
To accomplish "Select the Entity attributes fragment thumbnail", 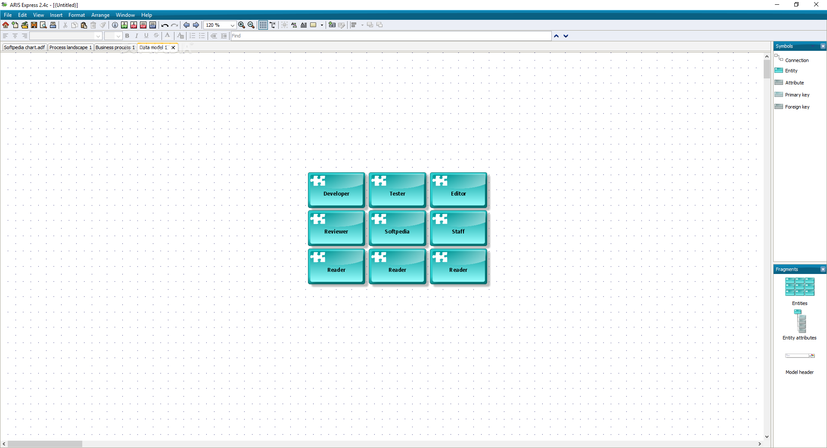I will tap(799, 321).
